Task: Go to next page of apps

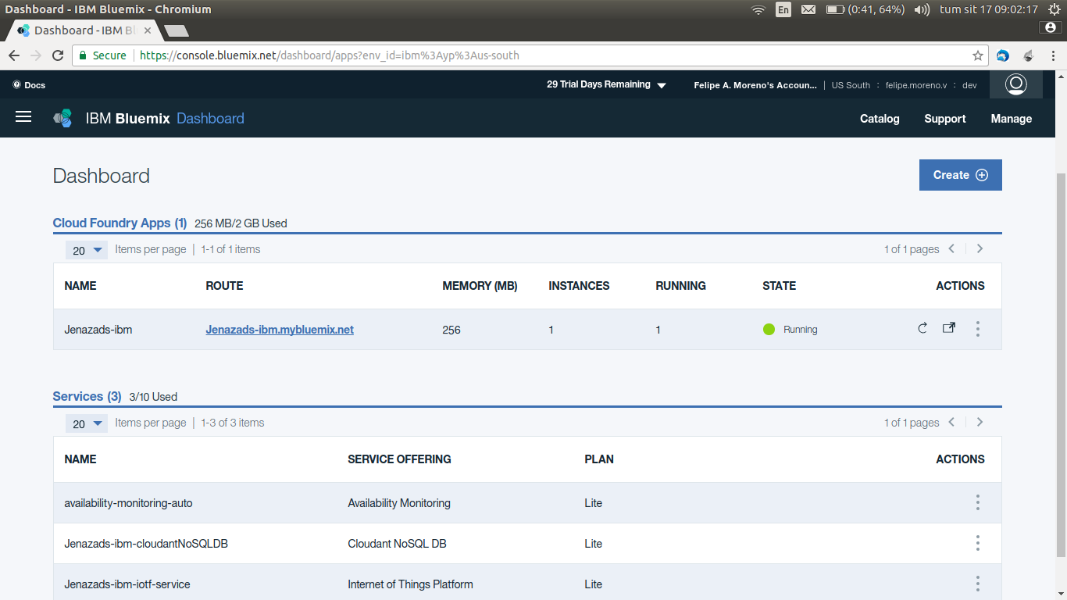Action: point(980,248)
